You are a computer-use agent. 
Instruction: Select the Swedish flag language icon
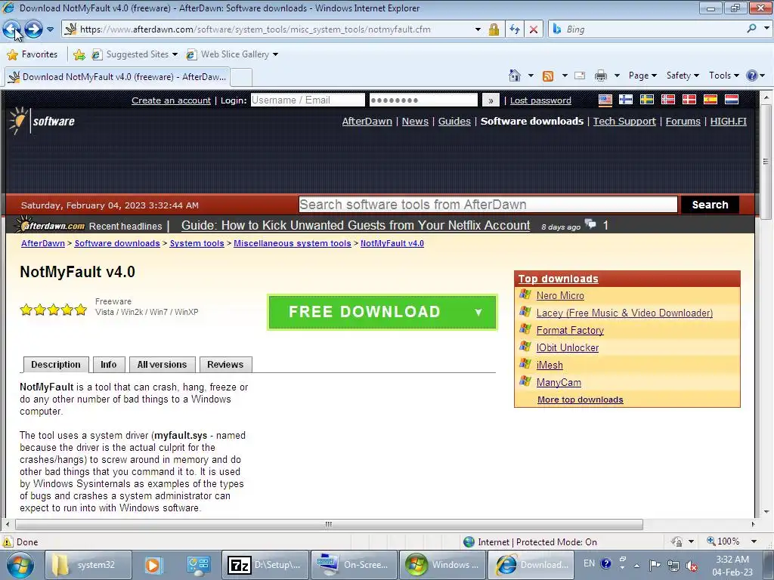[647, 100]
